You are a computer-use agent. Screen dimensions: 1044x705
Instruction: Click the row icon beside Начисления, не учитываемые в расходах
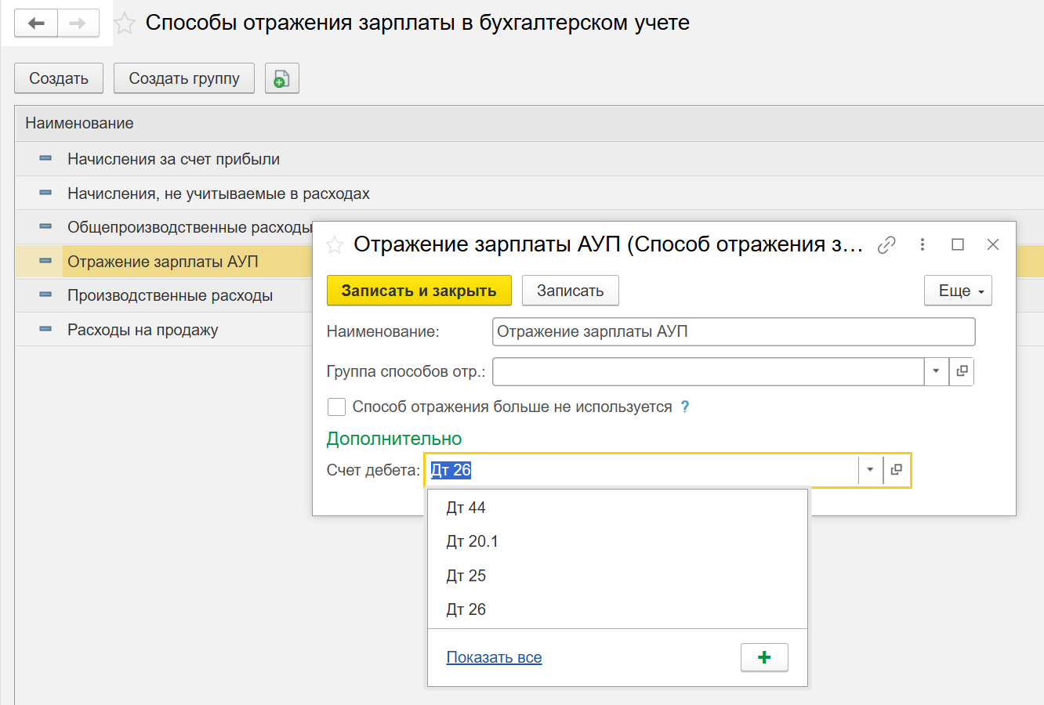point(45,193)
